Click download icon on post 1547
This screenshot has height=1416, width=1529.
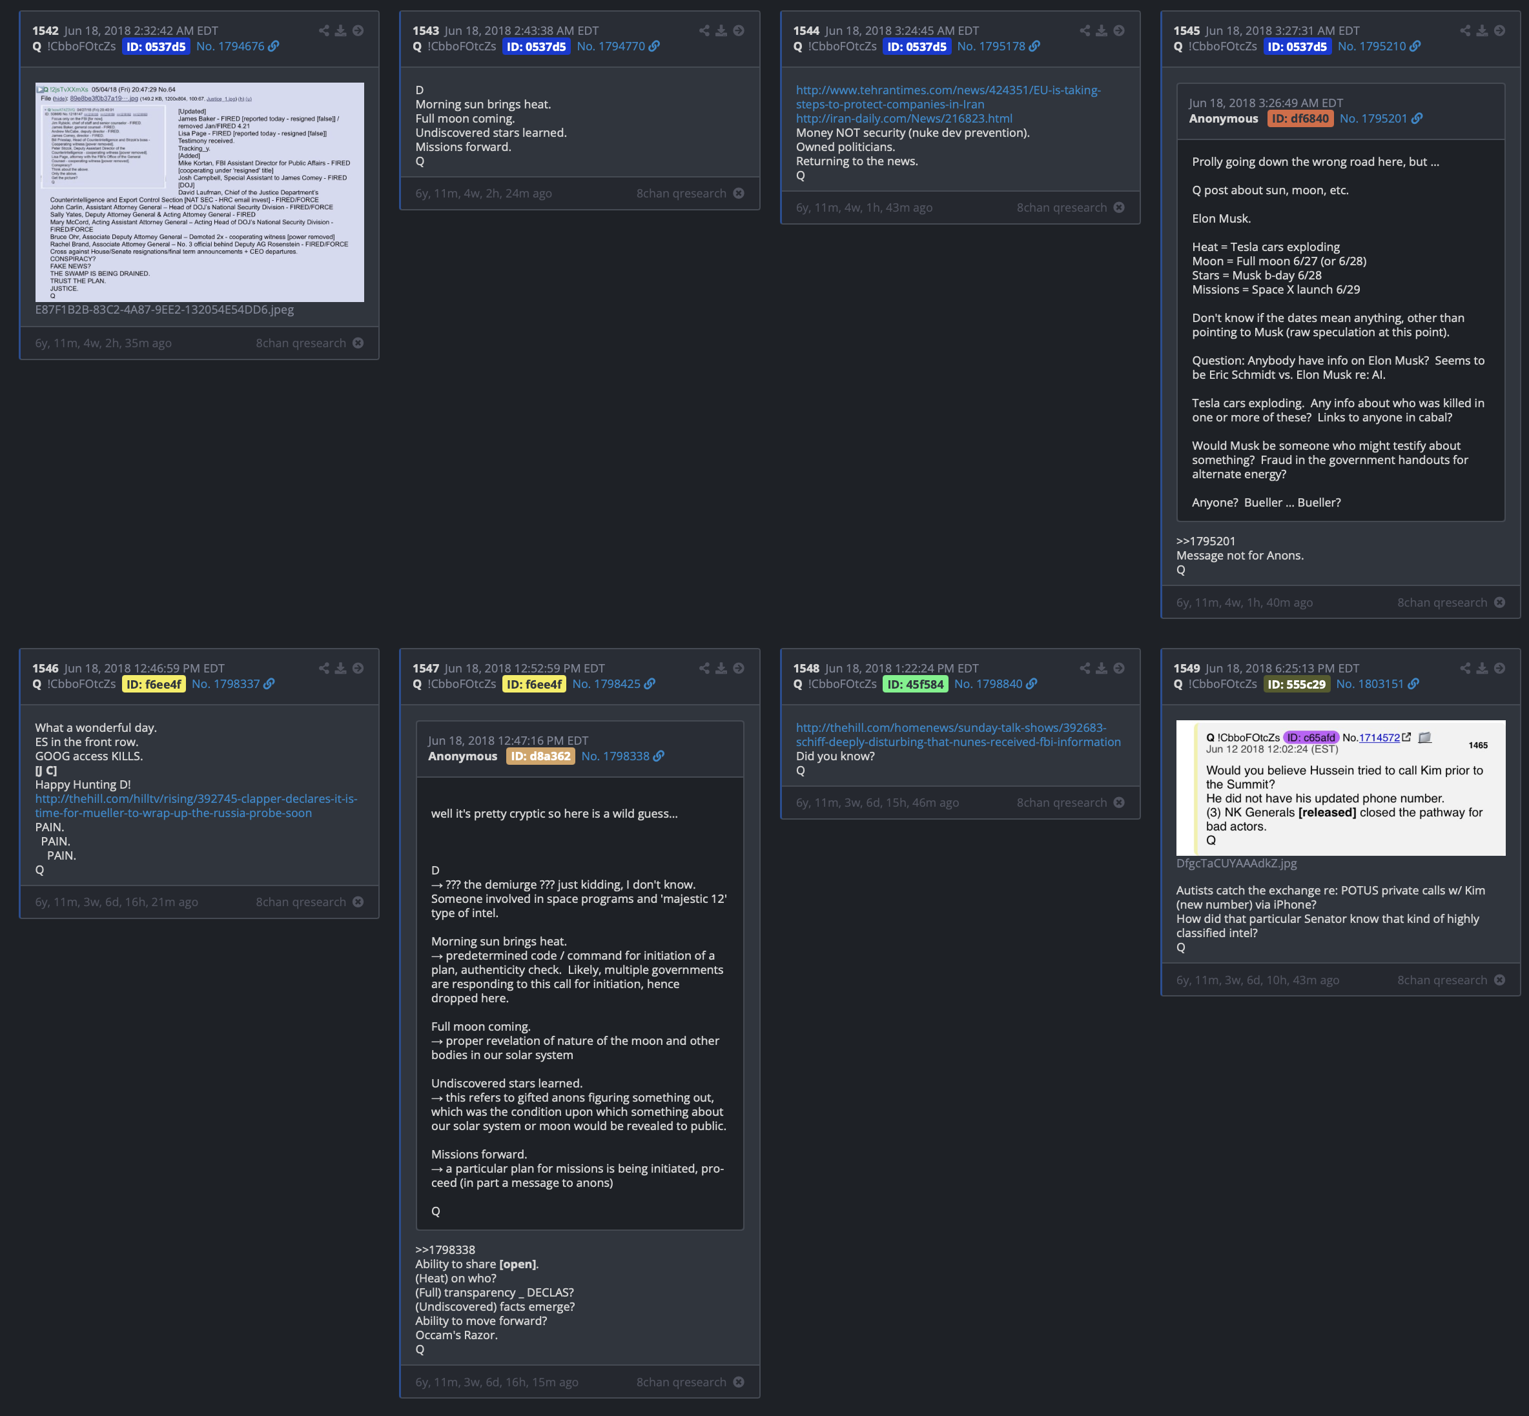[x=721, y=668]
